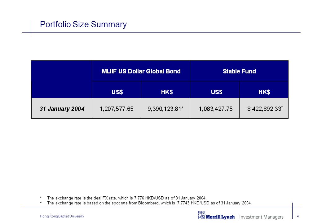Click the HK$ header under MLIIF Global Bond

[167, 92]
